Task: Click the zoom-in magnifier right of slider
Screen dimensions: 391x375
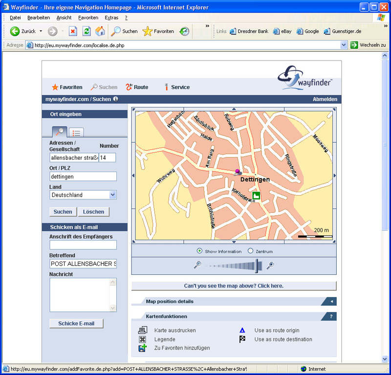Action: point(270,265)
